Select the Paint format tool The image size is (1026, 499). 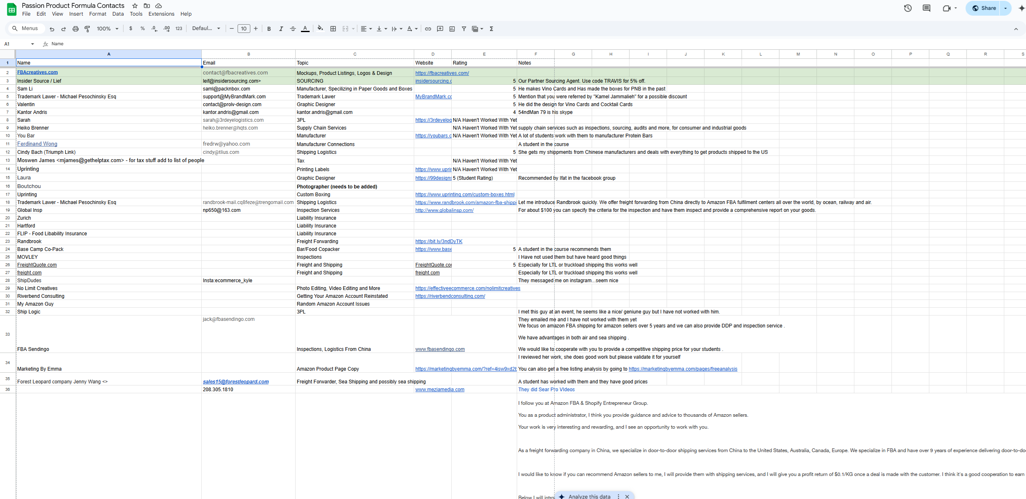(87, 29)
